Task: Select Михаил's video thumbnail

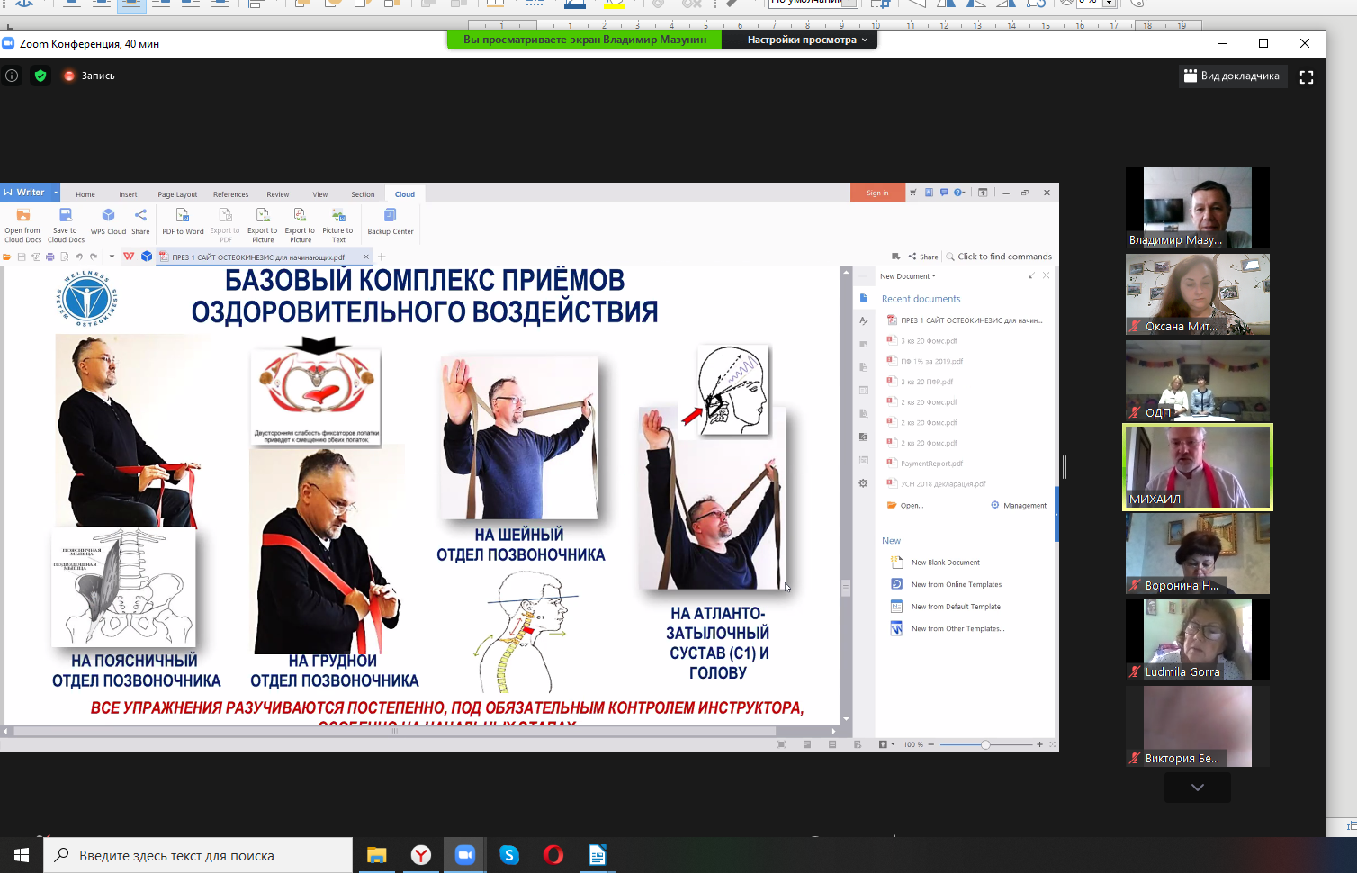Action: tap(1197, 467)
